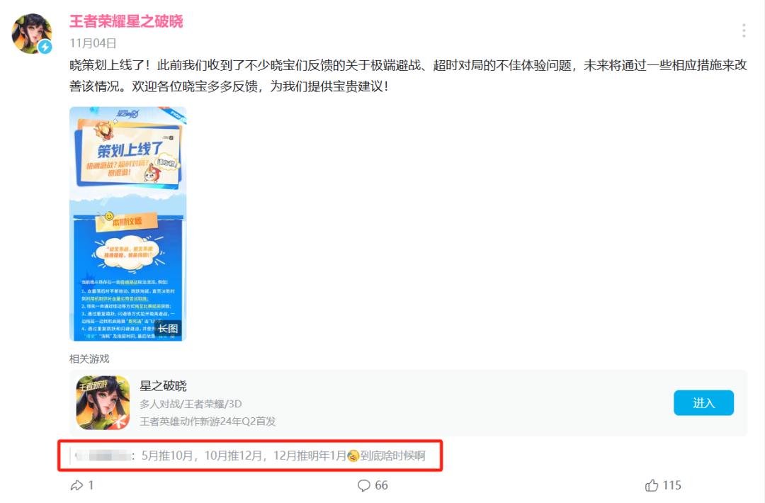Click the highlighted comment preview text
This screenshot has width=765, height=503.
tap(283, 456)
